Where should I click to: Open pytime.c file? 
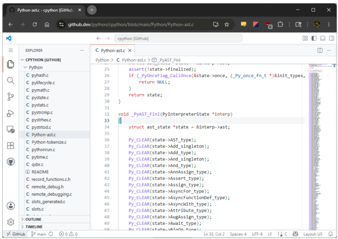point(54,157)
